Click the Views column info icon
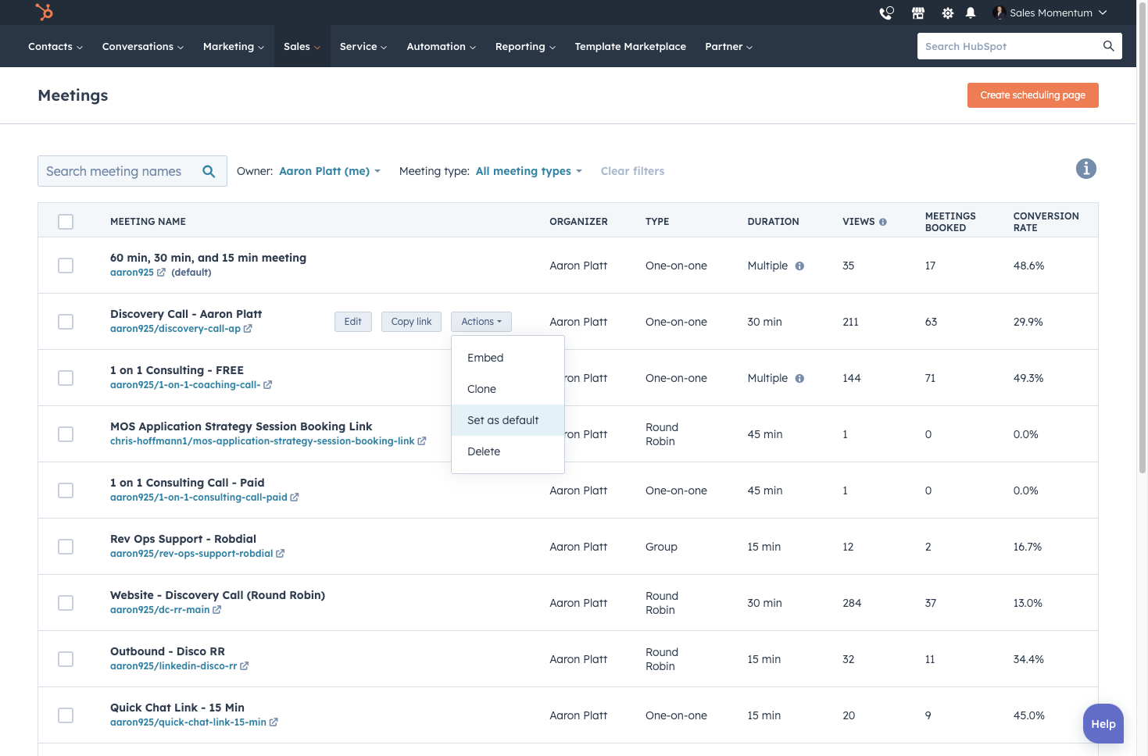 (883, 222)
